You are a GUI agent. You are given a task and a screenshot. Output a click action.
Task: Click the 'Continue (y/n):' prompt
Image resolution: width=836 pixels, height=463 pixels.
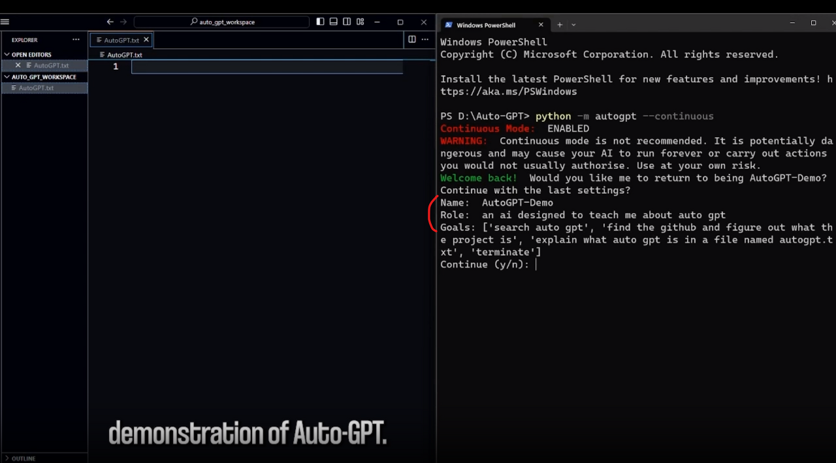pos(485,264)
